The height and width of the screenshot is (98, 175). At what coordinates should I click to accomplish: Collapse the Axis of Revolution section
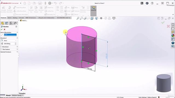click(17, 32)
